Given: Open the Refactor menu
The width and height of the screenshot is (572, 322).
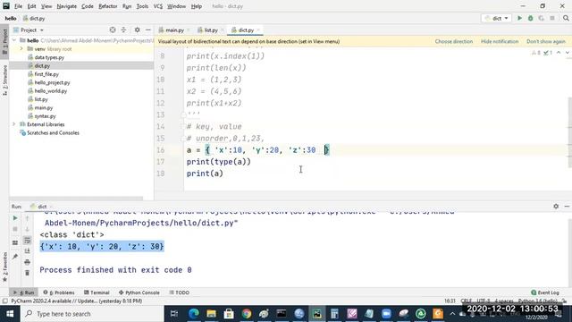Looking at the screenshot, I should tap(107, 6).
